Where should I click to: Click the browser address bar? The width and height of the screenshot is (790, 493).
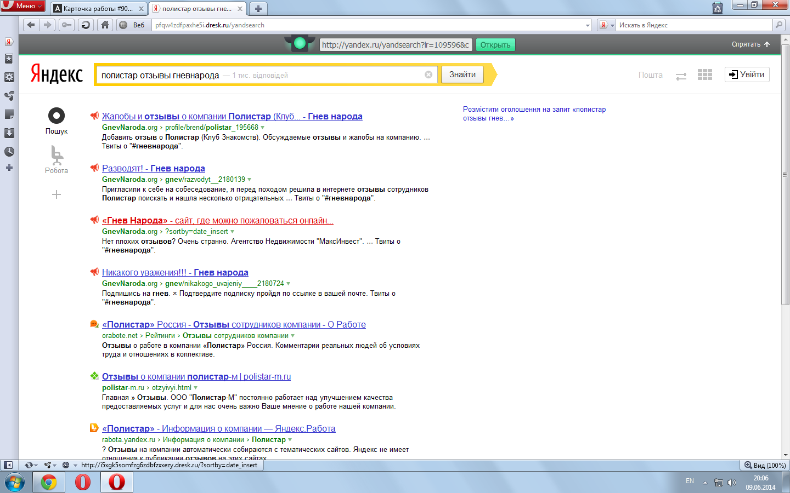[368, 25]
